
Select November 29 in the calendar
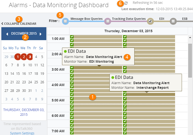[6, 57]
